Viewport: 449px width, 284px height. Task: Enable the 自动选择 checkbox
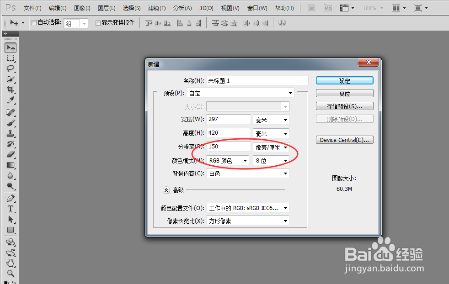click(x=34, y=22)
